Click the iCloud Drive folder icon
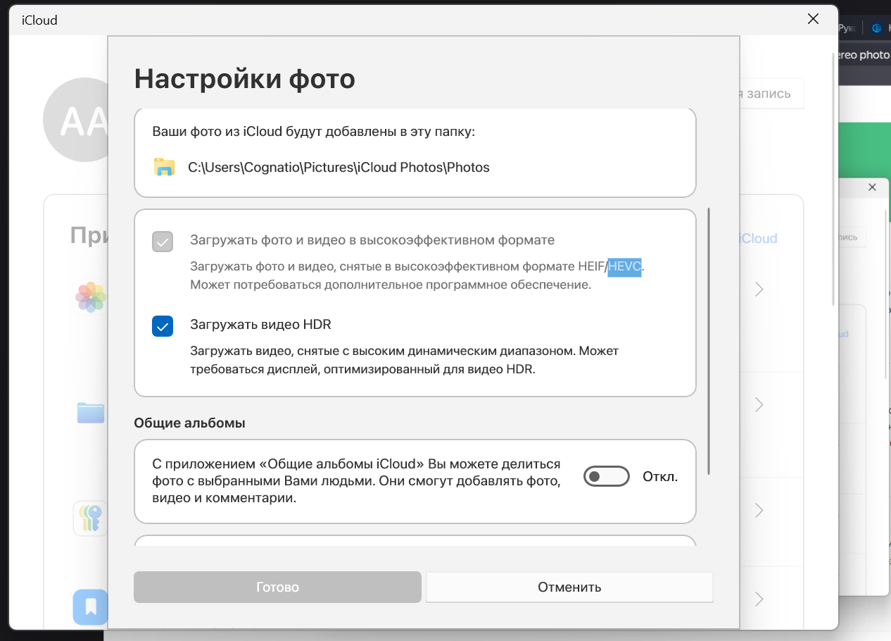Image resolution: width=891 pixels, height=641 pixels. click(x=91, y=413)
